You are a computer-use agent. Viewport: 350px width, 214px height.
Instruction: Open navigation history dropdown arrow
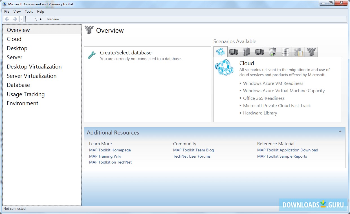click(21, 19)
